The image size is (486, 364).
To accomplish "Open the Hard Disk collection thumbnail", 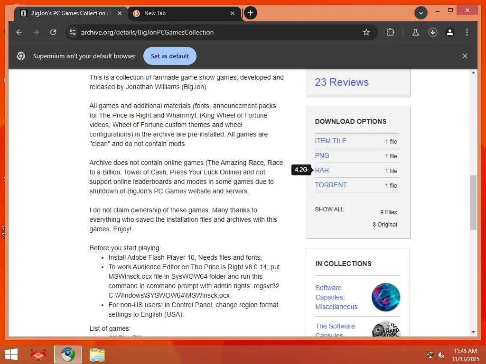I will pyautogui.click(x=386, y=329).
